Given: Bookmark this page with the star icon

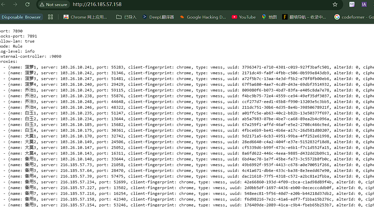Looking at the screenshot, I should 335,4.
